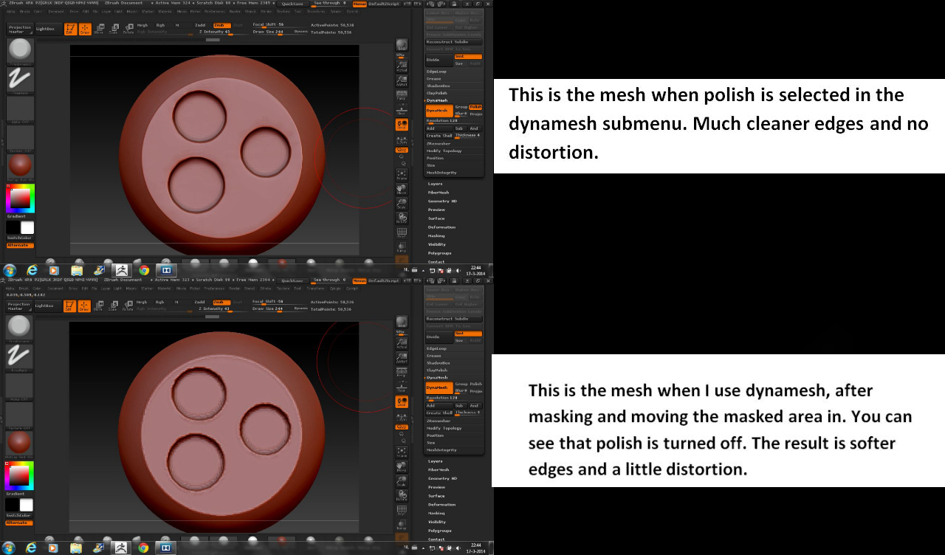Toggle Polish option in upper DynaMesh panel

click(x=476, y=107)
